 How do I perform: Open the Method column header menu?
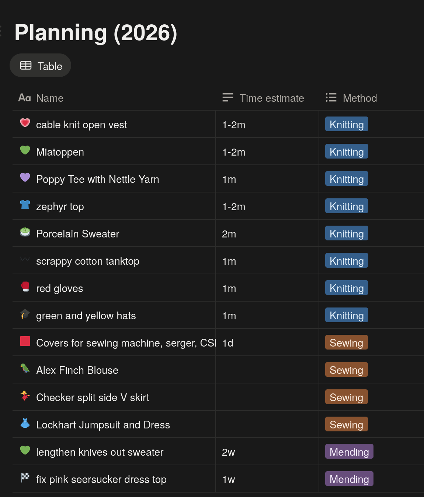(359, 98)
